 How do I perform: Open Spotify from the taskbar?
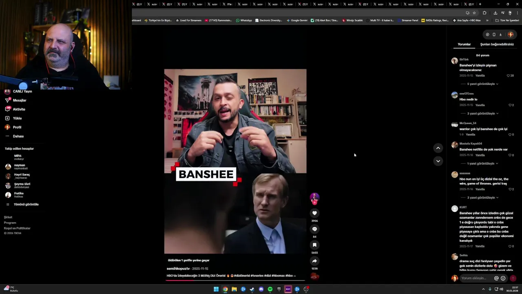click(x=270, y=289)
